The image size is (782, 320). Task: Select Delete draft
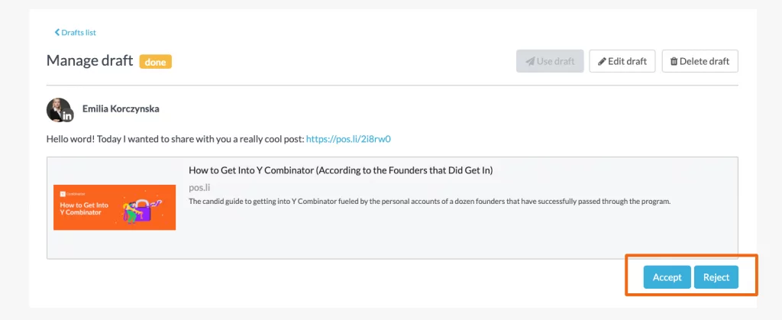700,61
